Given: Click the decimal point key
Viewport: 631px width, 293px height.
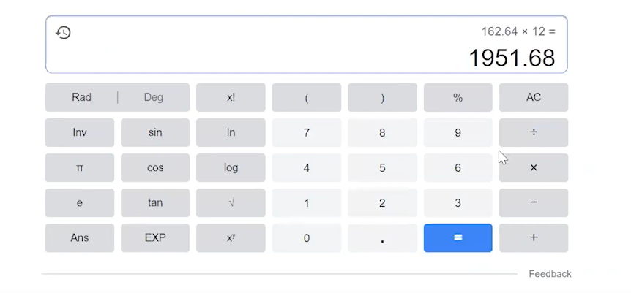Looking at the screenshot, I should 382,238.
